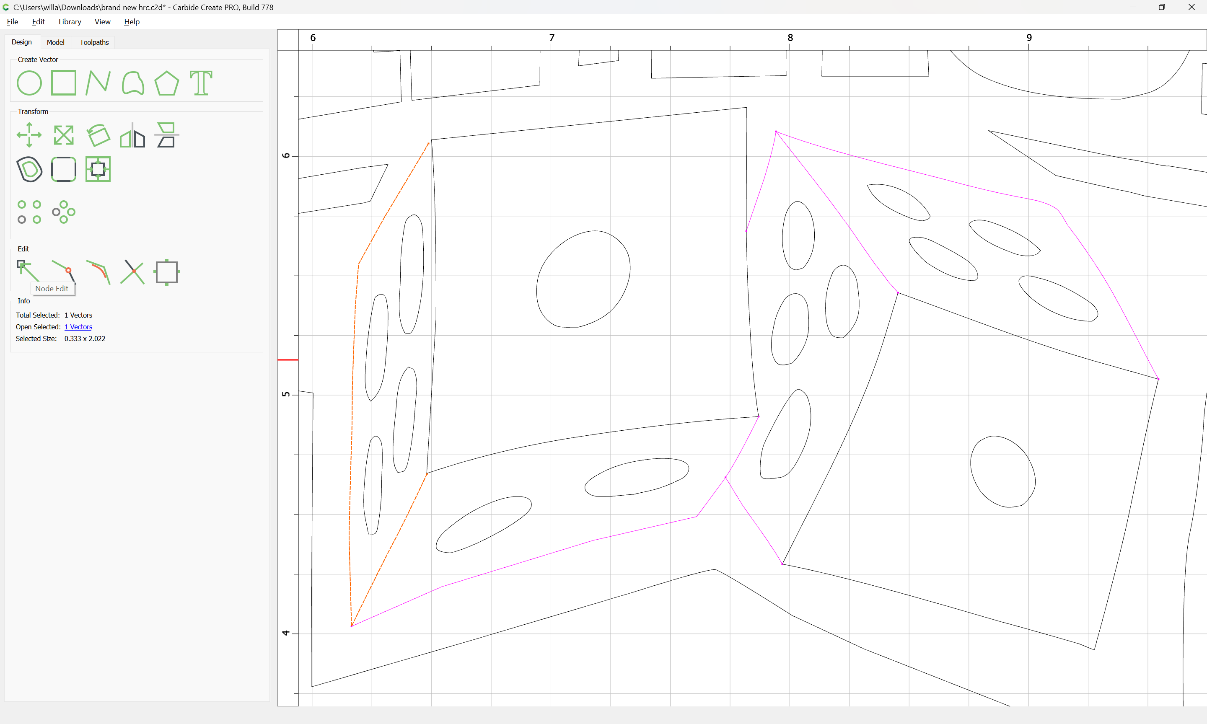
Task: Select the Rectangle vector tool
Action: pos(63,83)
